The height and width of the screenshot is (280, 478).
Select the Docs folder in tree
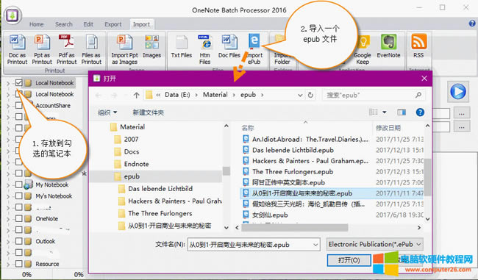[x=132, y=151]
